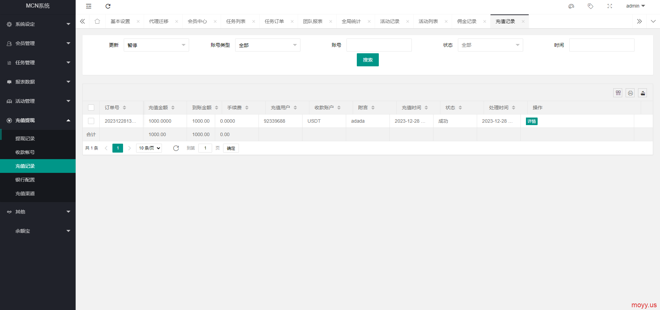Go to home tab icon

[x=97, y=21]
